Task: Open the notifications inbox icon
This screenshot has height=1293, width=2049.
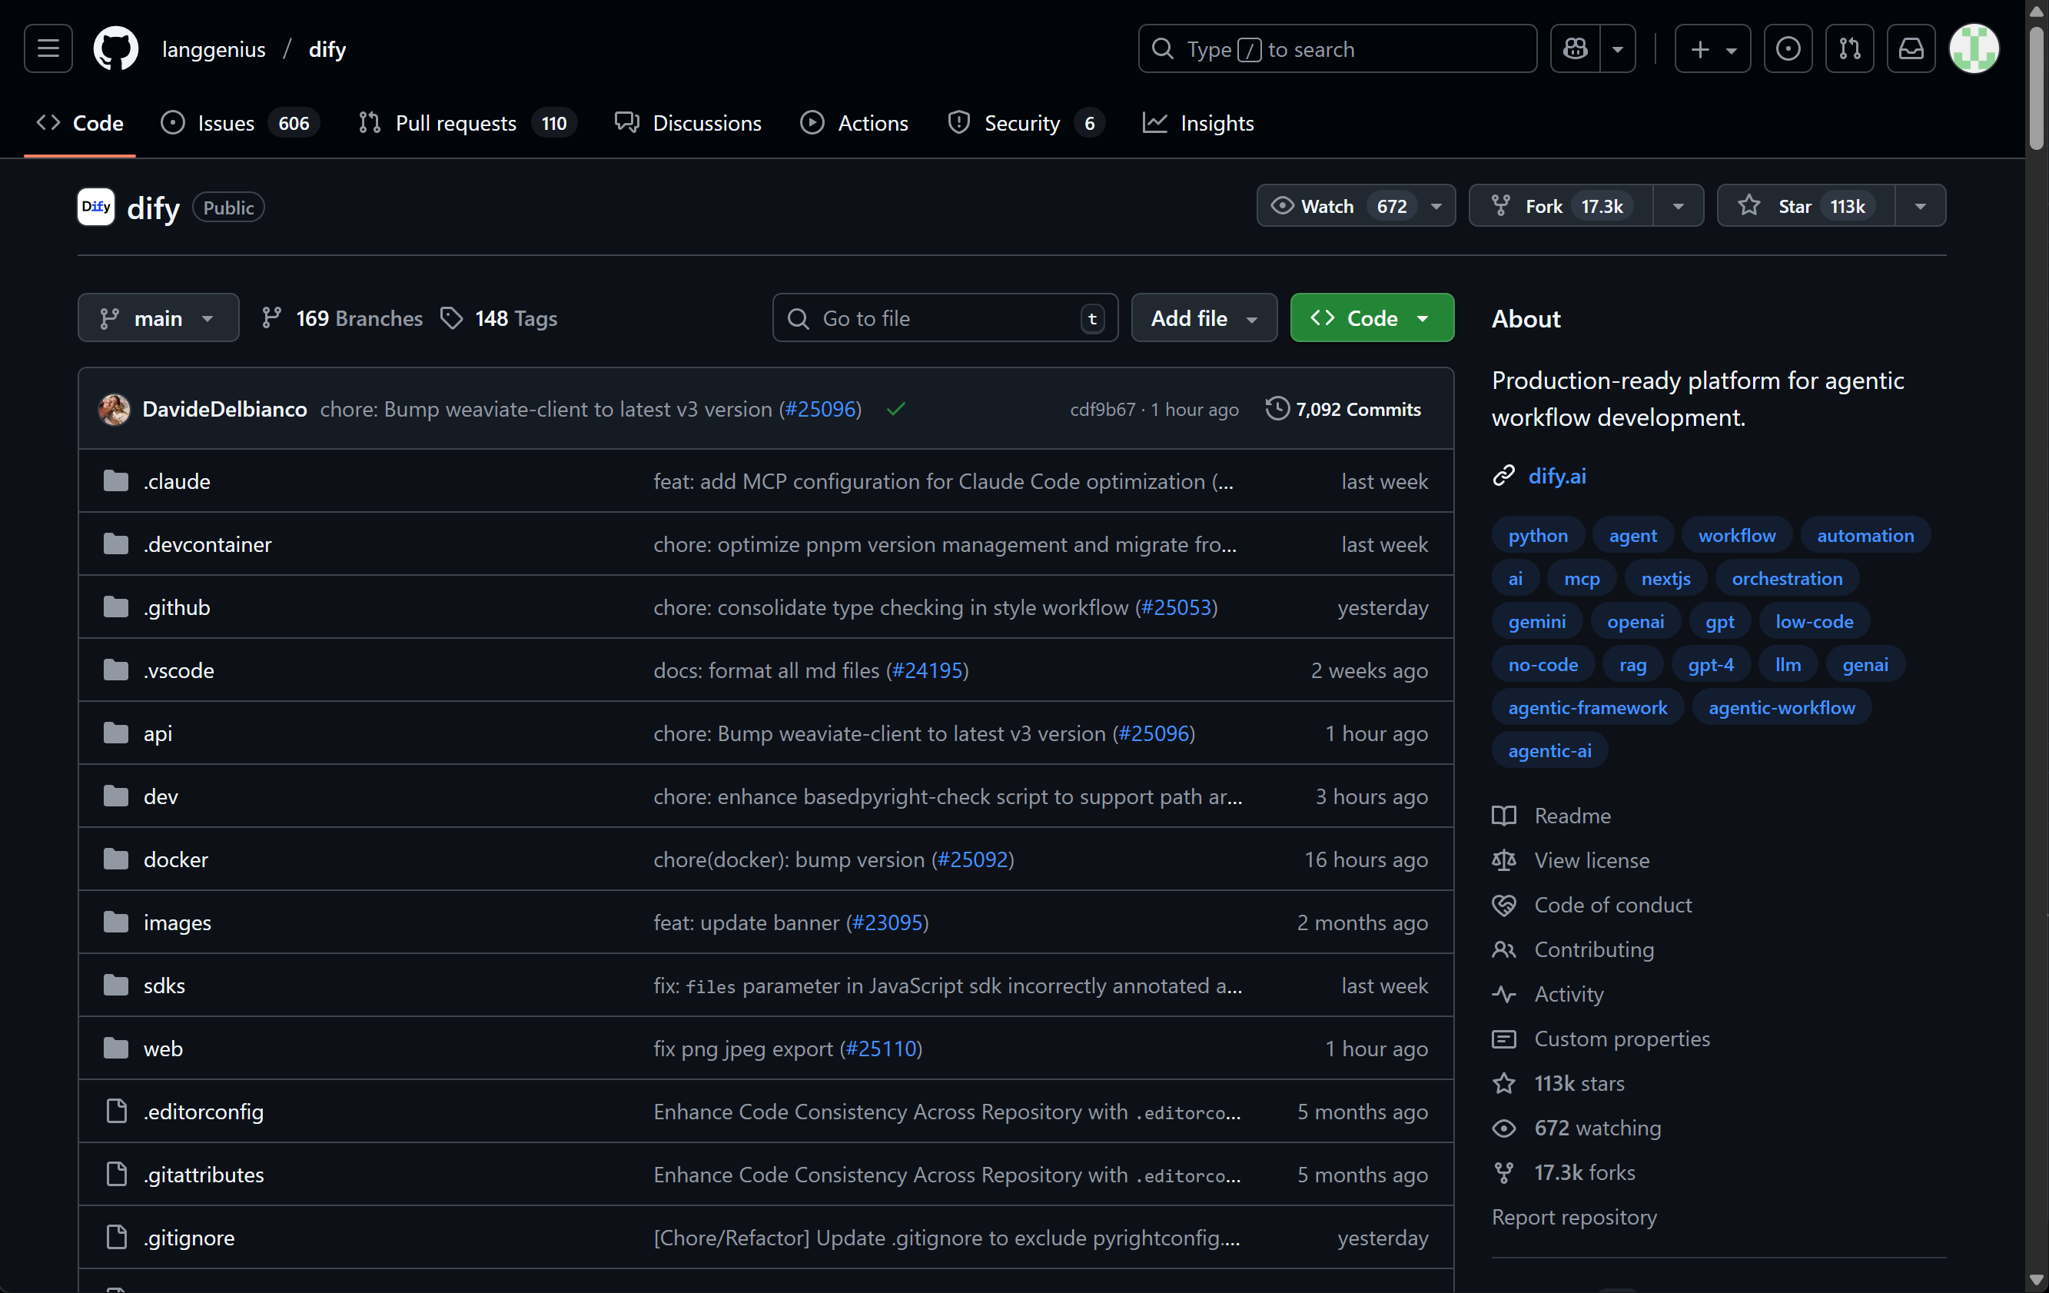Action: click(1911, 48)
